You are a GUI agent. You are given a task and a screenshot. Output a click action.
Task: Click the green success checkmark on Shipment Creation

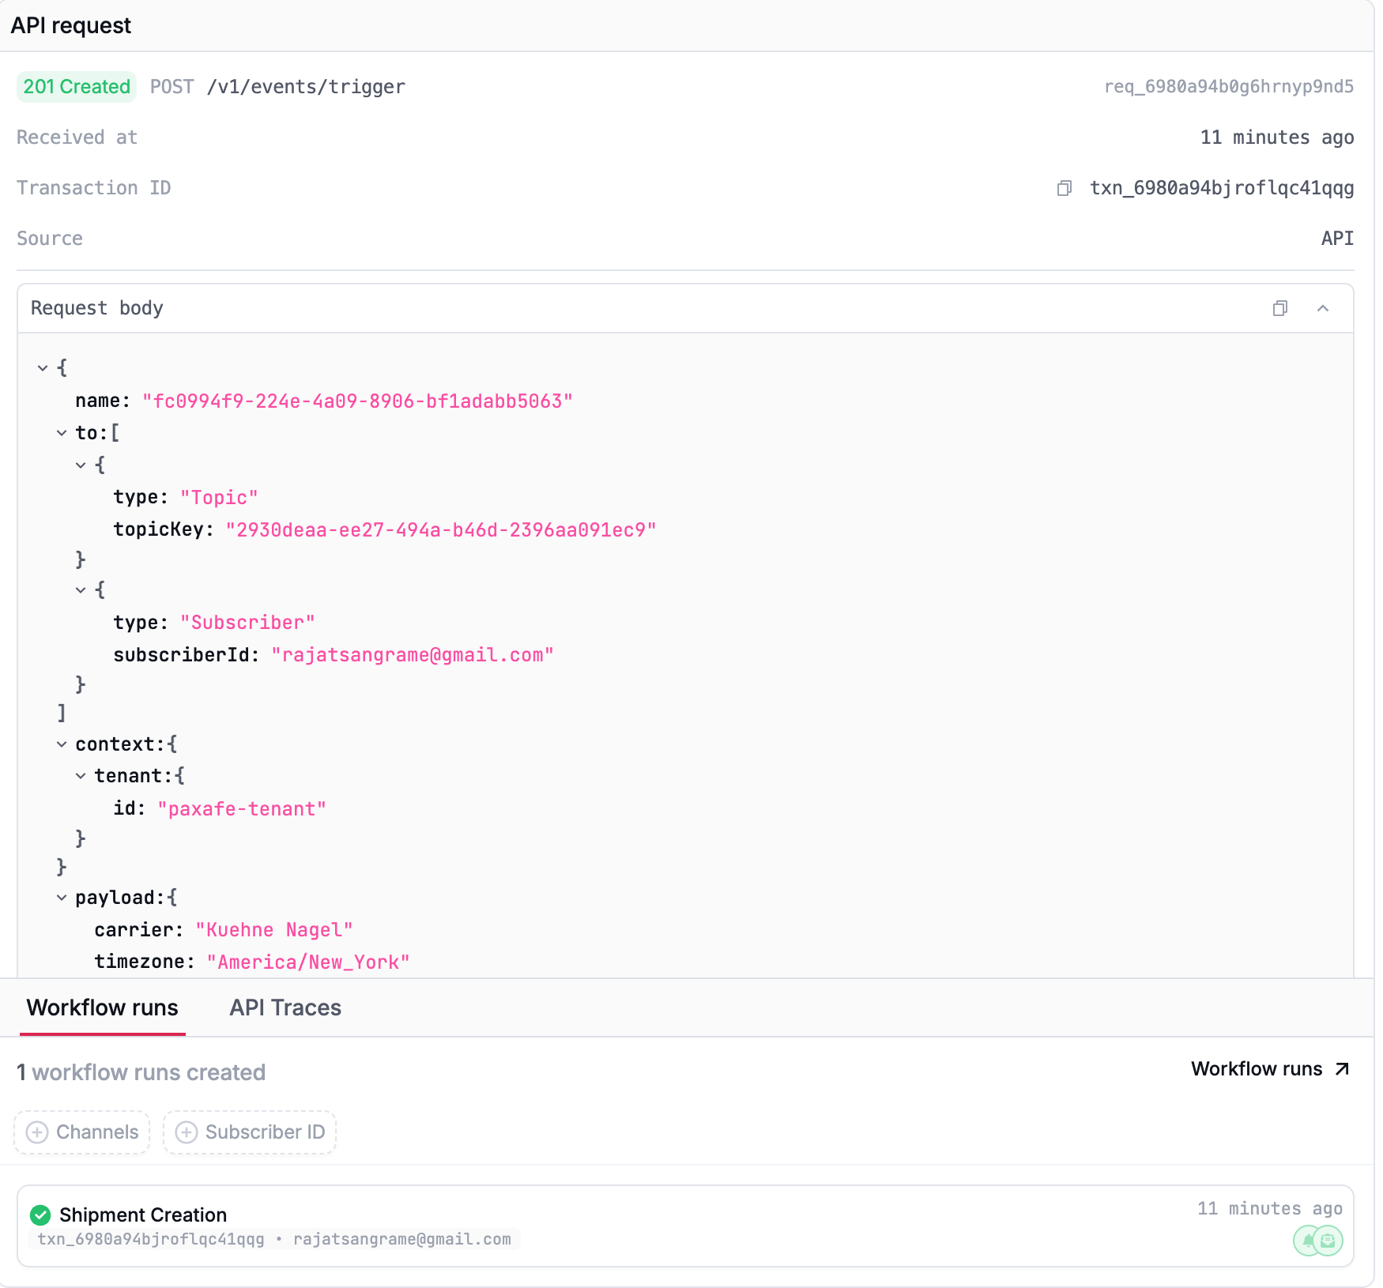pos(40,1215)
